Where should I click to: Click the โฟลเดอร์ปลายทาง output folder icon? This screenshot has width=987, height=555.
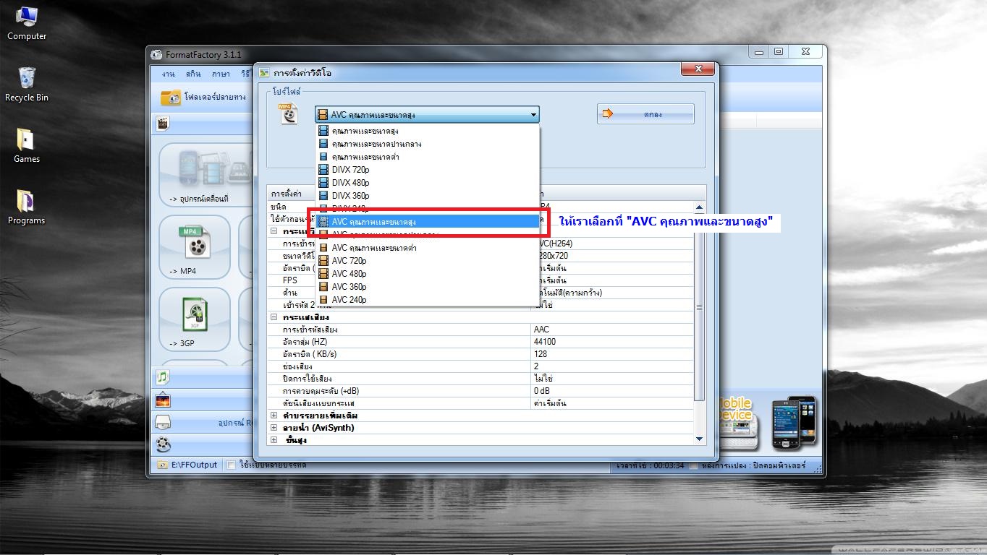[171, 97]
